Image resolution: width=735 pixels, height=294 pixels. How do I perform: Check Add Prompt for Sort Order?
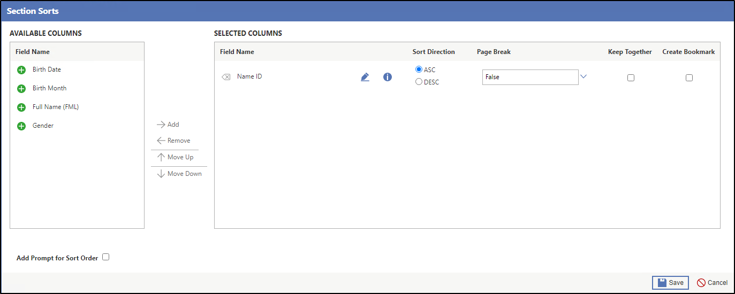coord(106,257)
